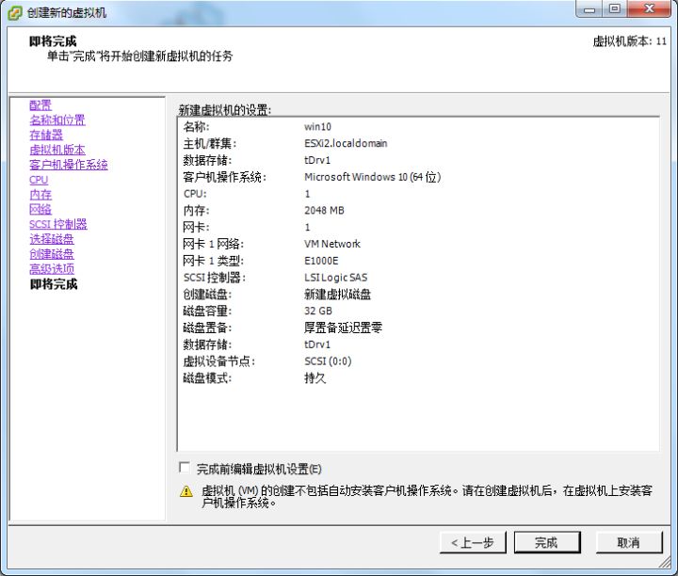Maximize the 创建新的虚拟机 window

point(614,8)
